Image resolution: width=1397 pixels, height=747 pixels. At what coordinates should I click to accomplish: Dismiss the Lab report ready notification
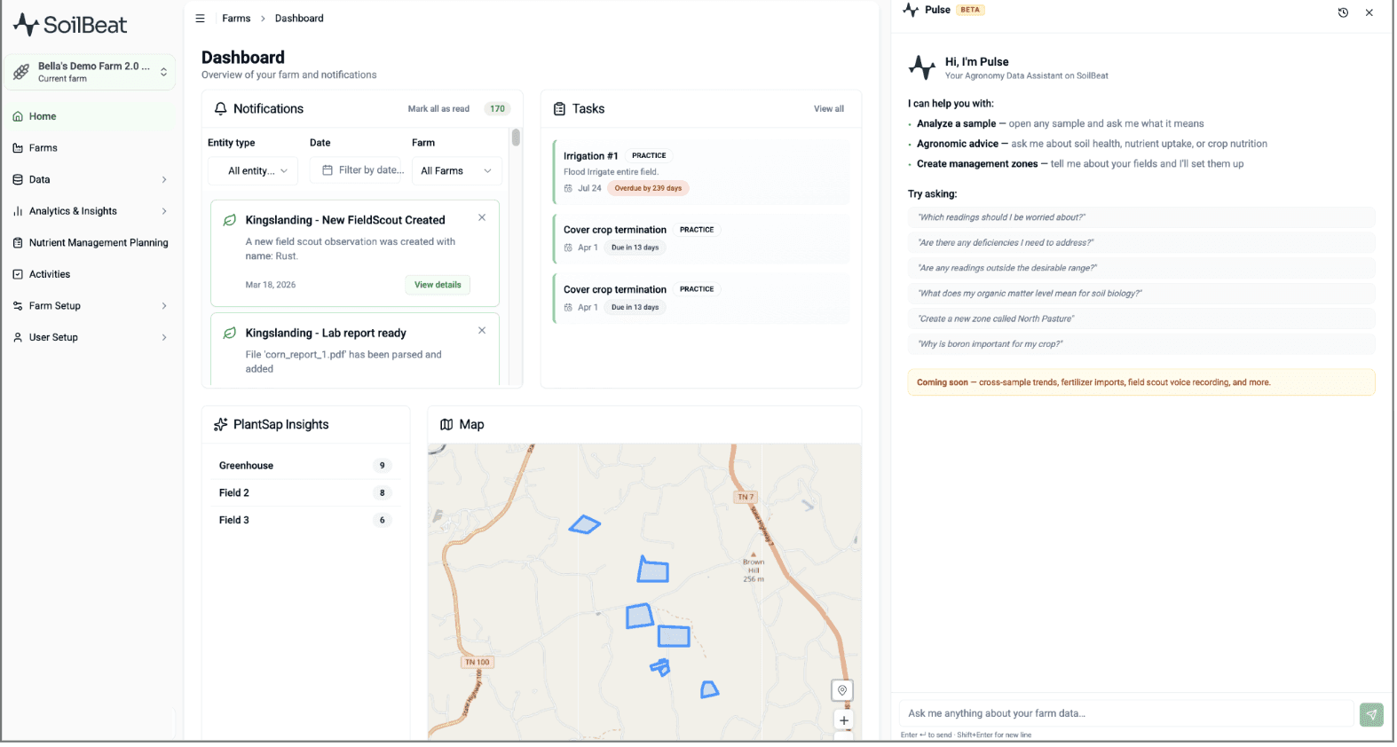coord(482,330)
